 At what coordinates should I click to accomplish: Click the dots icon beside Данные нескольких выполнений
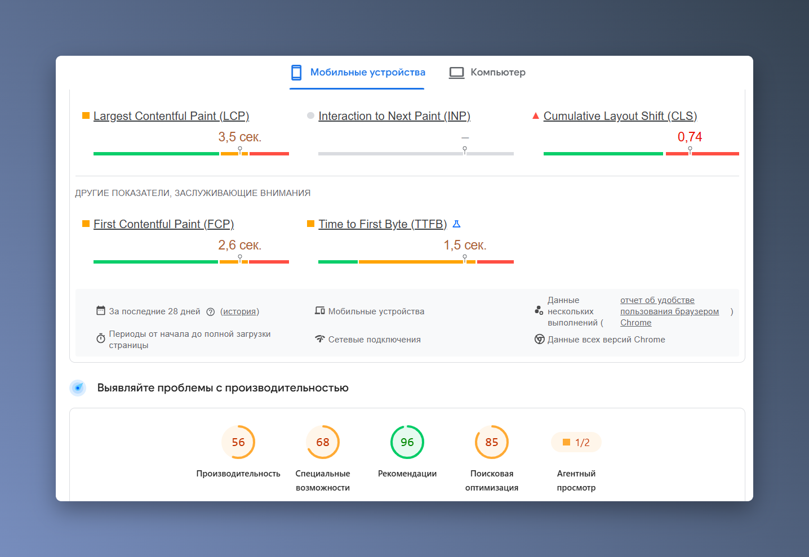[539, 310]
